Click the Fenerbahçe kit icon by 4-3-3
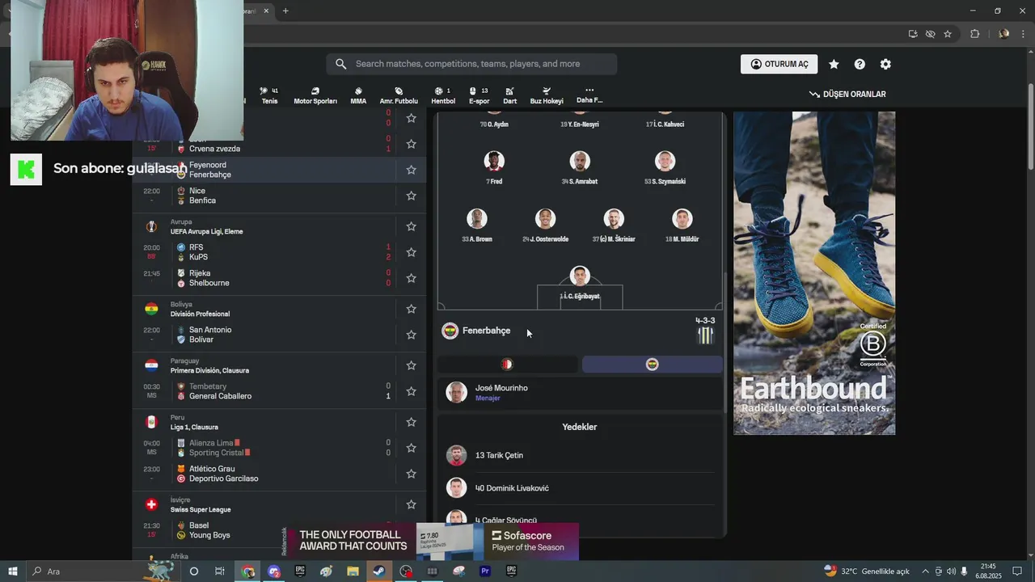1035x582 pixels. (705, 335)
